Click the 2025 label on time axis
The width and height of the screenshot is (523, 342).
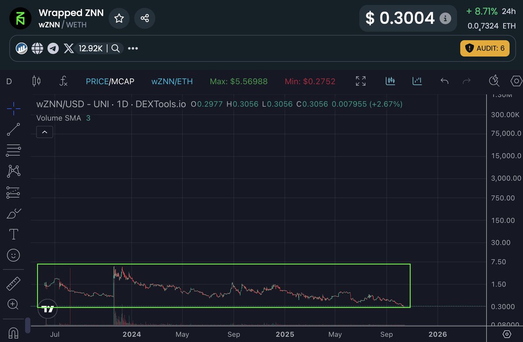click(x=285, y=334)
